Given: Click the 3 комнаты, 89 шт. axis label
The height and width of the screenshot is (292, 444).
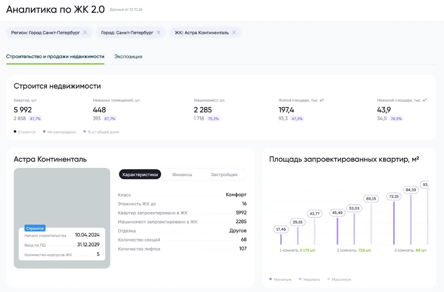Looking at the screenshot, I should click(x=410, y=250).
